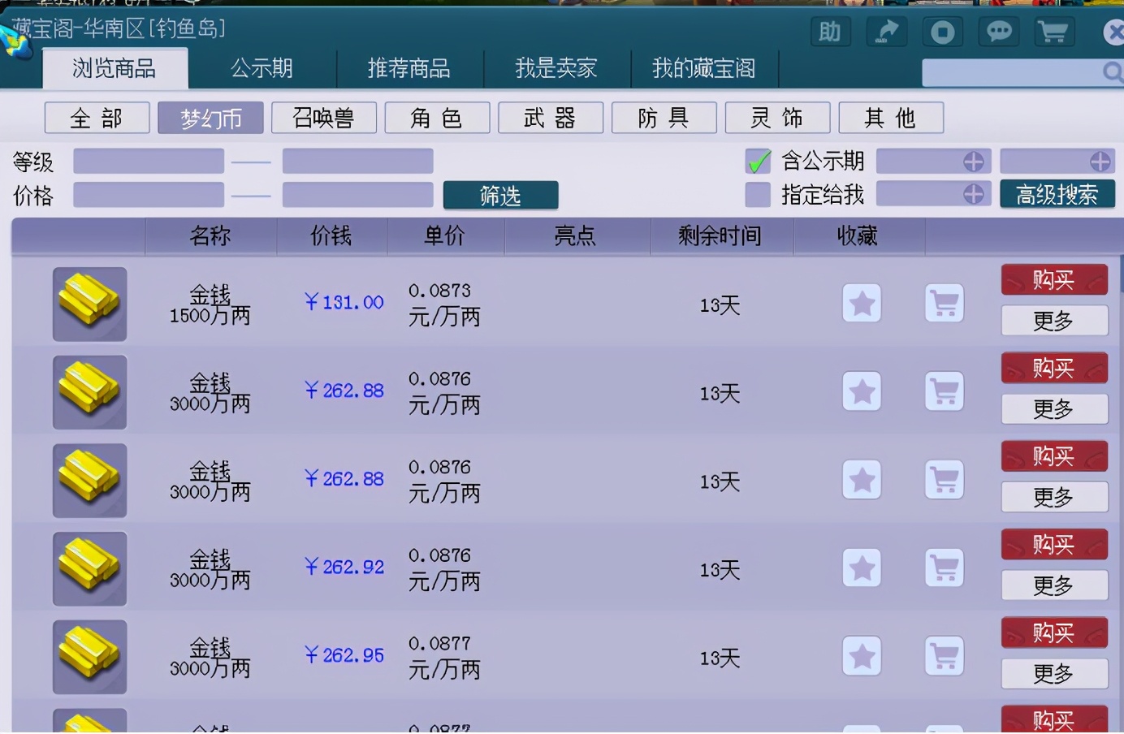Click the 助 help icon
Screen dimensions: 1124x734
click(x=830, y=32)
